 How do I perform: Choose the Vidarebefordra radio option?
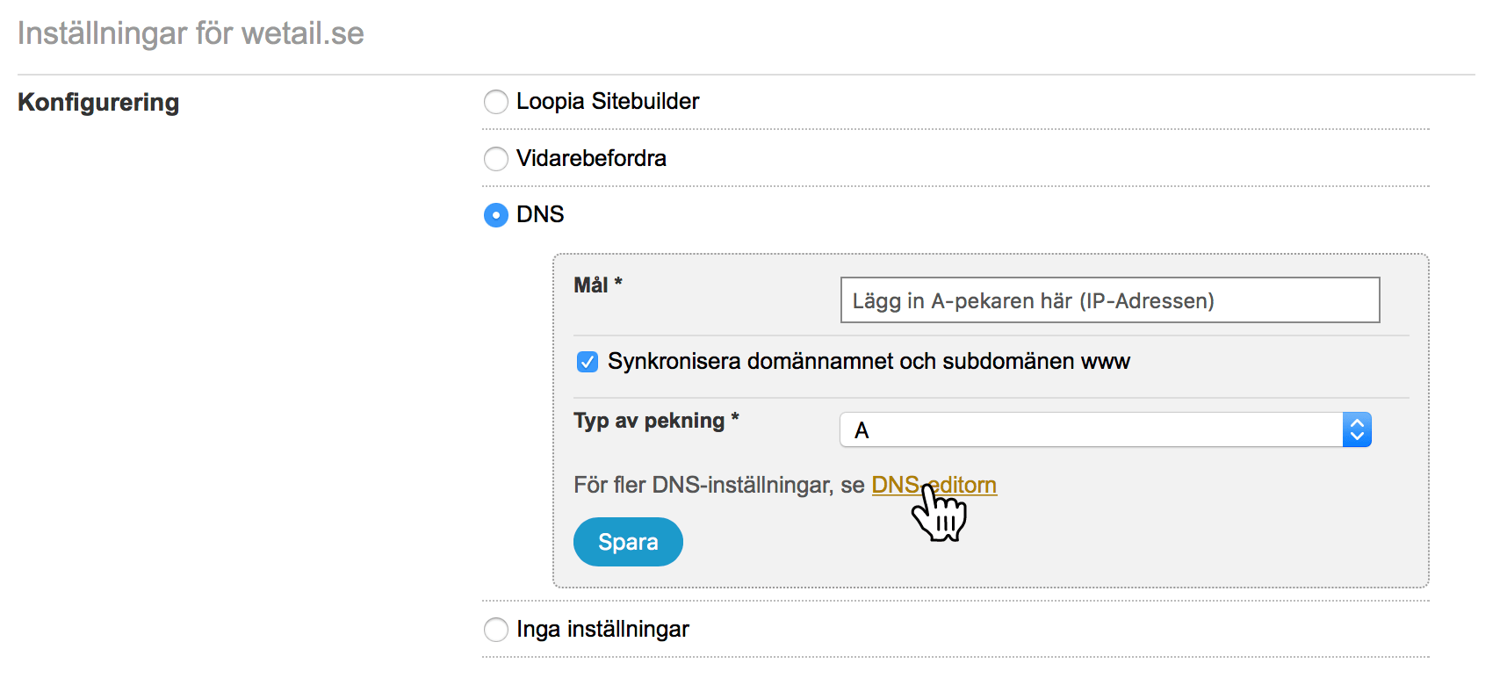496,159
